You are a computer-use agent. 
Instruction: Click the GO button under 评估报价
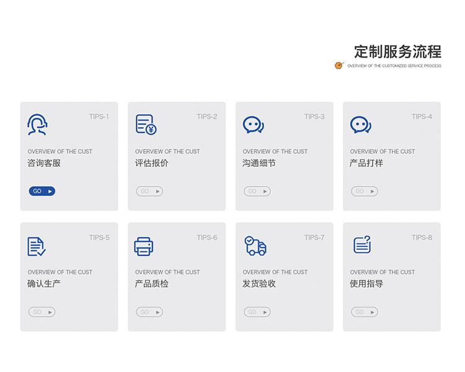click(x=149, y=192)
